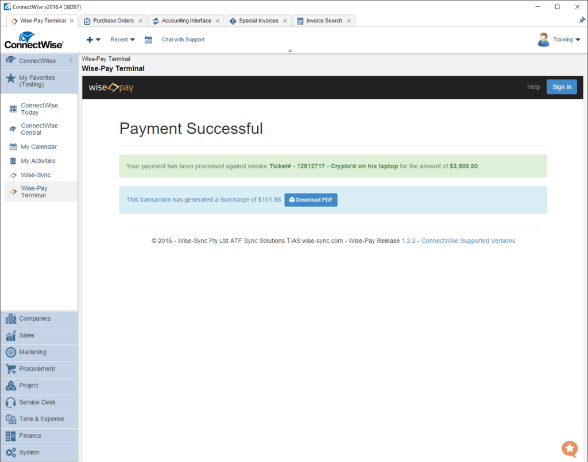
Task: Close the Accounting Interface tab
Action: 218,21
